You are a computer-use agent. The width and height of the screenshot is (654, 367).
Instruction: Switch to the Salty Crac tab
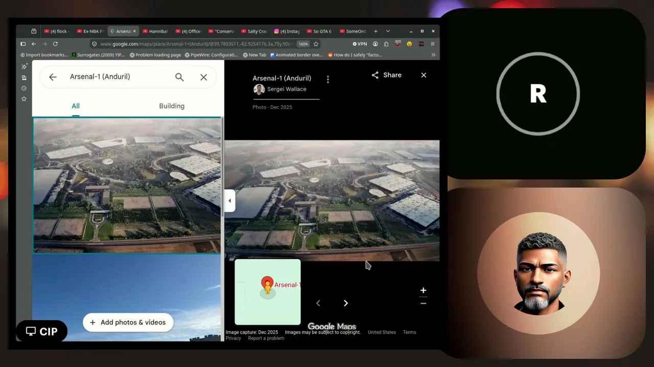pyautogui.click(x=254, y=31)
